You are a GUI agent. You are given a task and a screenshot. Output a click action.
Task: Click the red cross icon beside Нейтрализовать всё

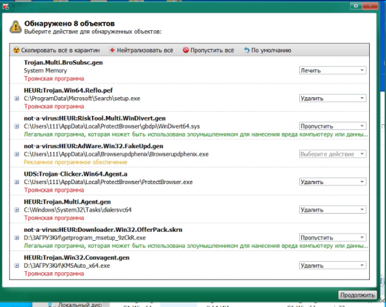tap(112, 50)
